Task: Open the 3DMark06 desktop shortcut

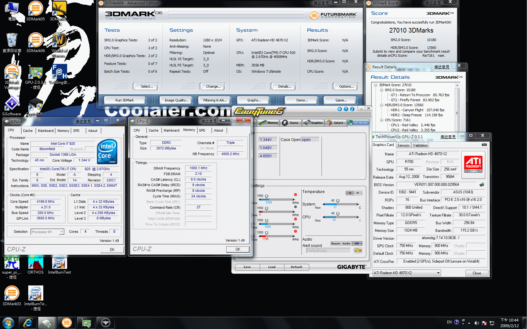Action: tap(35, 43)
